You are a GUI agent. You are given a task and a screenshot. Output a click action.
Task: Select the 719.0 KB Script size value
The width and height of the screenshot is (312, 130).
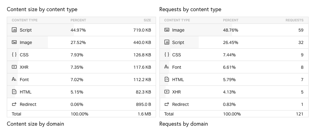(x=142, y=30)
